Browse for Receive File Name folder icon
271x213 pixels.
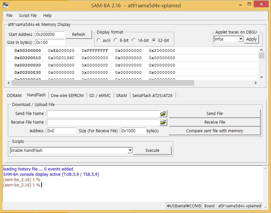163,122
